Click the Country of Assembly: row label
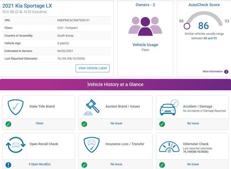231x169 pixels. 19,36
